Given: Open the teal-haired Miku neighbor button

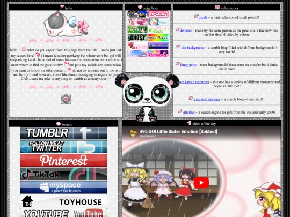Looking at the screenshot, I should pos(158,22).
